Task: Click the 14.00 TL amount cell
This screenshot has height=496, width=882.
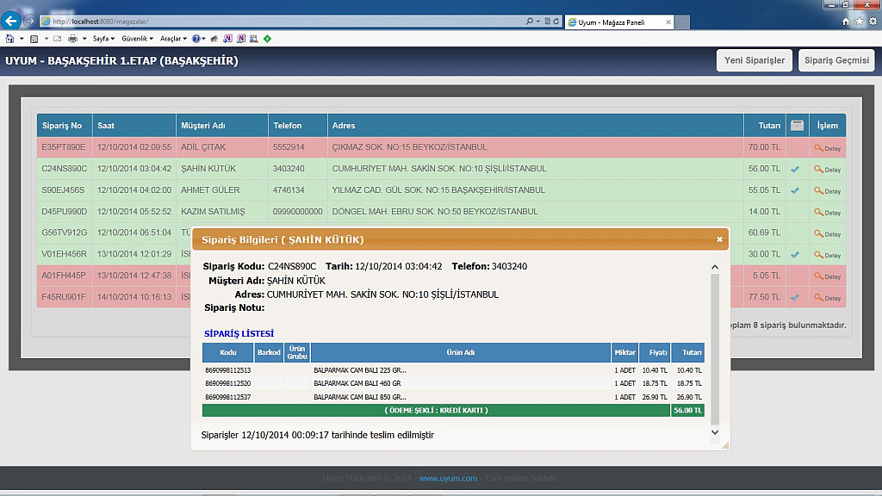Action: [764, 212]
